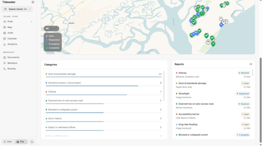Click the Shoreline erosion progress bar

(x=104, y=86)
